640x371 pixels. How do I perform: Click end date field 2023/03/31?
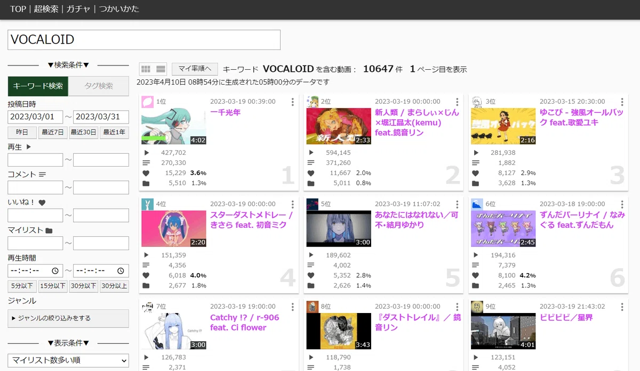101,117
